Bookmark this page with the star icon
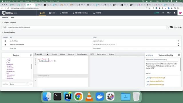Image resolution: width=183 pixels, height=103 pixels. (150, 8)
